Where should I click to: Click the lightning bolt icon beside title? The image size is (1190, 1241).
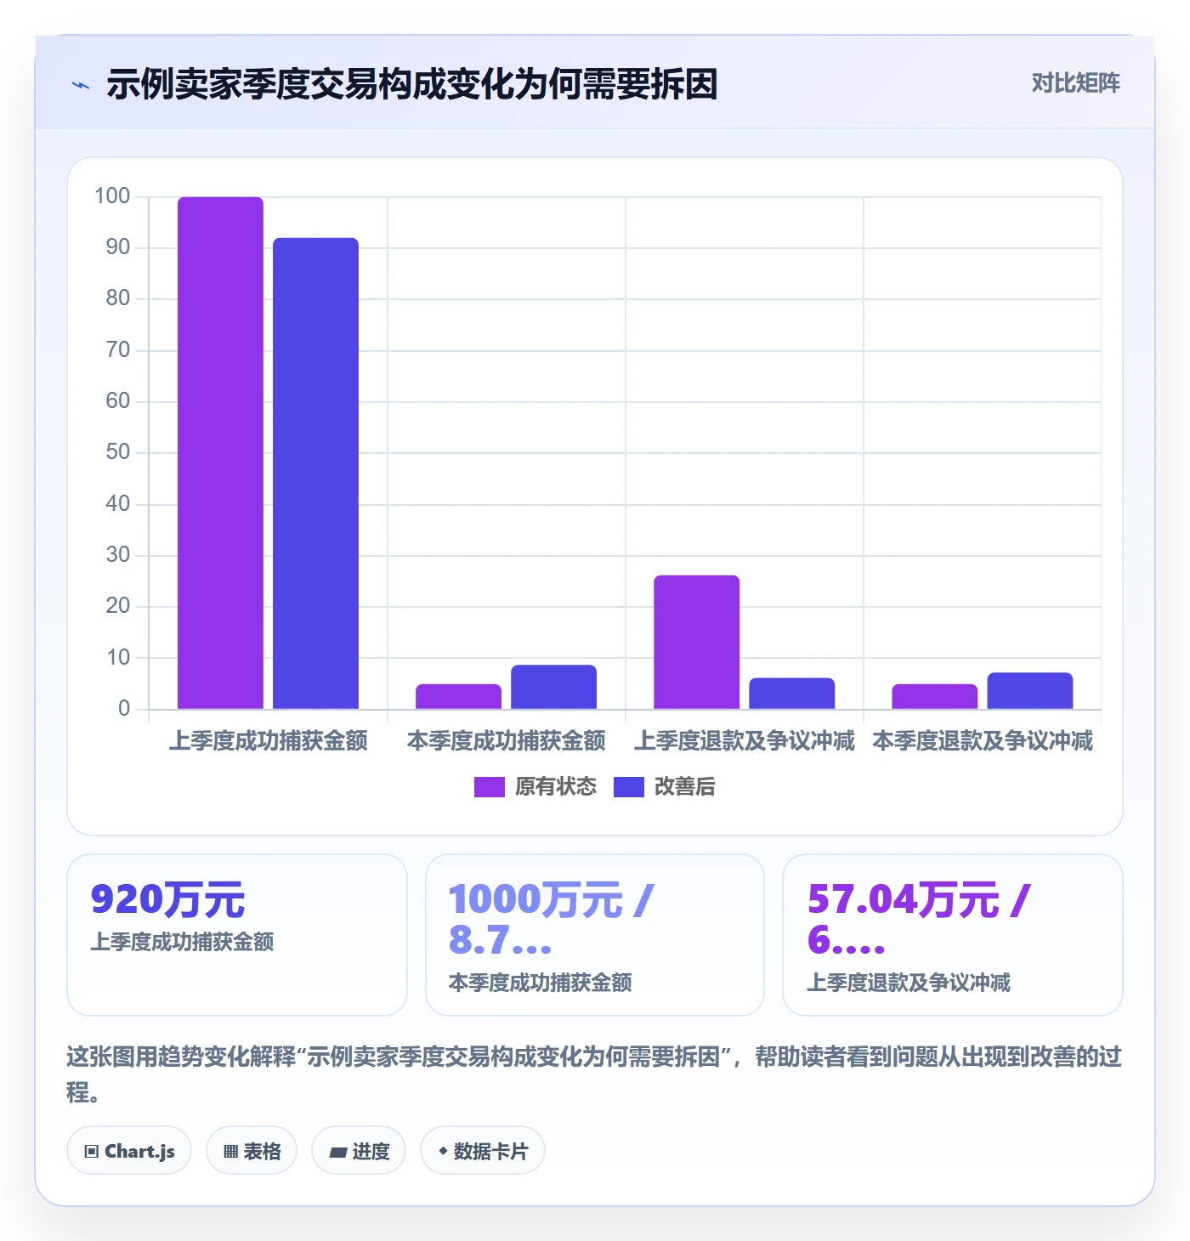pyautogui.click(x=81, y=85)
